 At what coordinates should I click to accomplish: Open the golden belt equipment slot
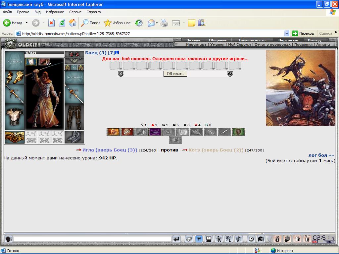(x=15, y=137)
